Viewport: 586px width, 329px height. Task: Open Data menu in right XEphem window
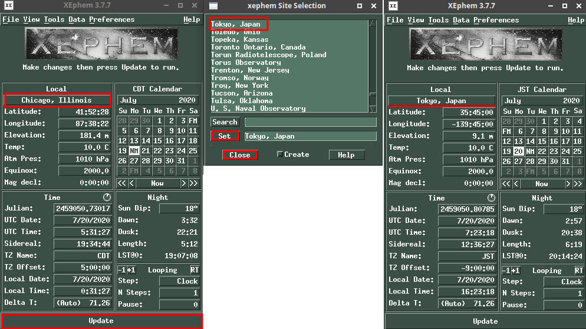tap(461, 20)
